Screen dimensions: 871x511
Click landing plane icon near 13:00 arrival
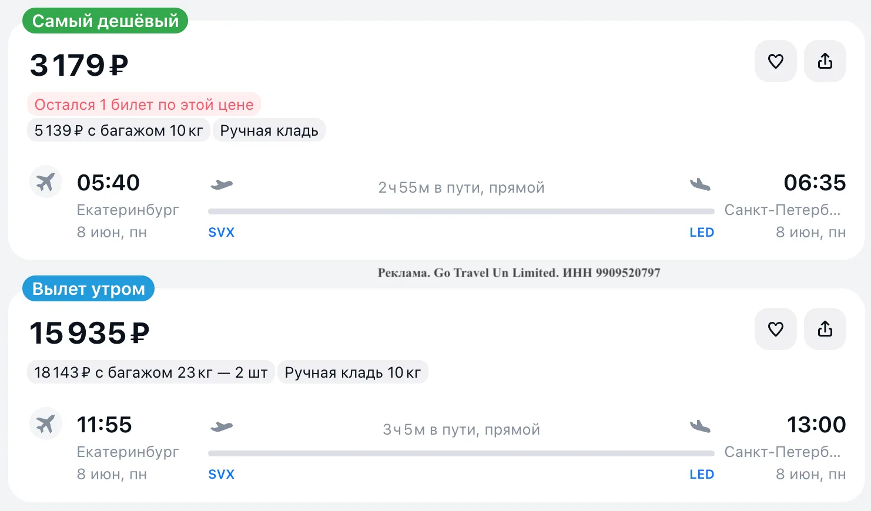(x=700, y=426)
